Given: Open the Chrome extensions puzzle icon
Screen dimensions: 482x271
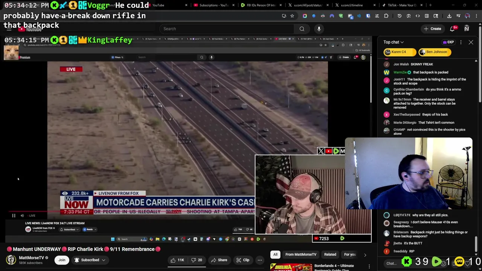Looking at the screenshot, I should 386,16.
